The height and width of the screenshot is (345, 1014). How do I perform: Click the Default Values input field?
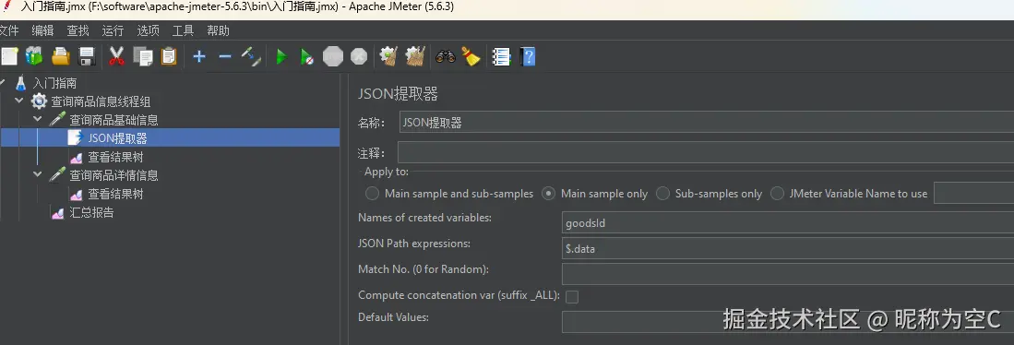click(788, 321)
